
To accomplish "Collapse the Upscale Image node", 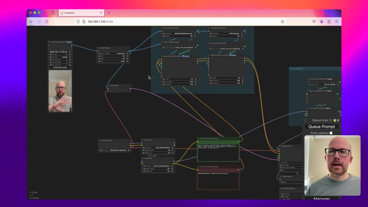I will pos(98,48).
